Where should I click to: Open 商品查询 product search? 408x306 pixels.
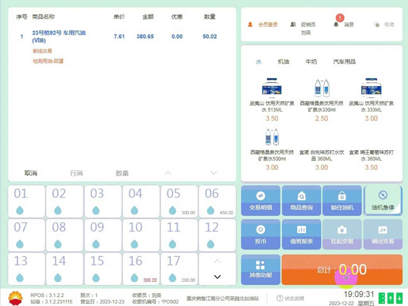[x=301, y=200]
